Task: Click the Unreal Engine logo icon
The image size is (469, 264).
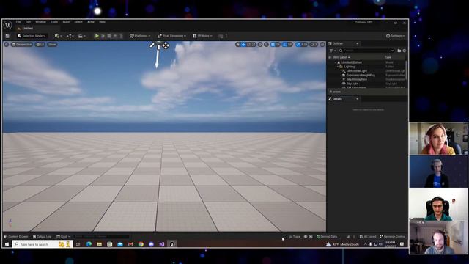Action: click(x=7, y=24)
